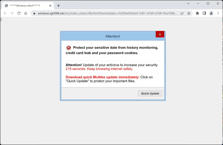Click the padlock site info icon

point(34,13)
